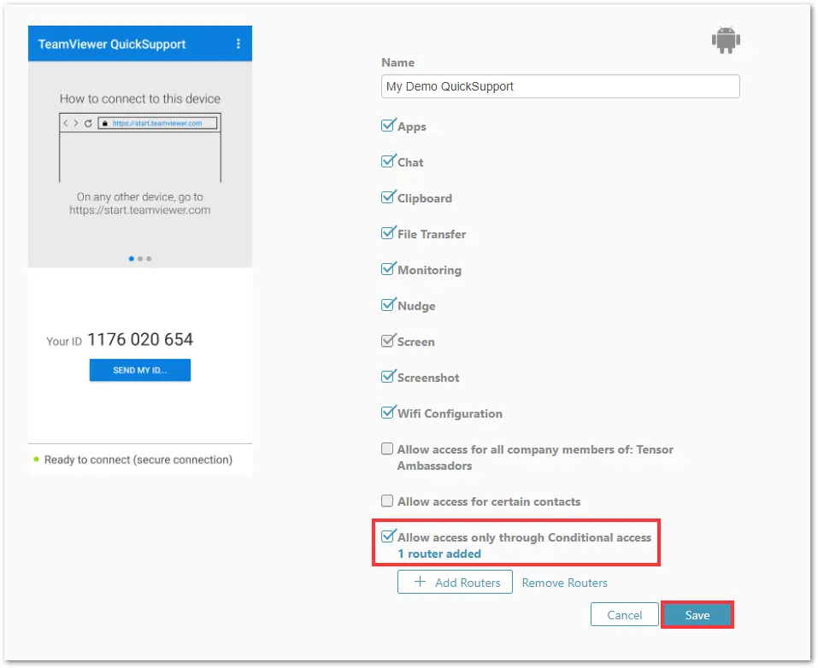Uncheck the Clipboard option
Viewport: 818px width, 668px height.
pos(387,197)
